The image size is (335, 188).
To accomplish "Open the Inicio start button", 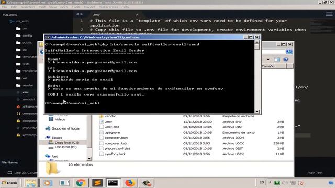I will coord(9,183).
